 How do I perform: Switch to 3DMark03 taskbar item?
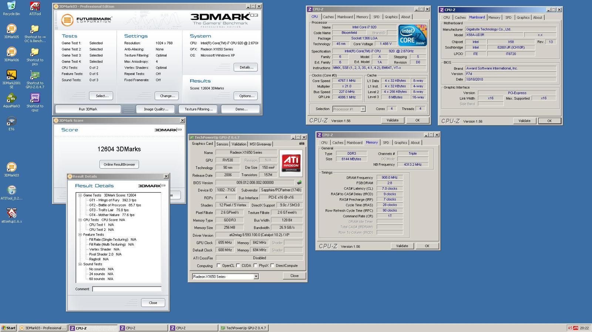point(43,328)
